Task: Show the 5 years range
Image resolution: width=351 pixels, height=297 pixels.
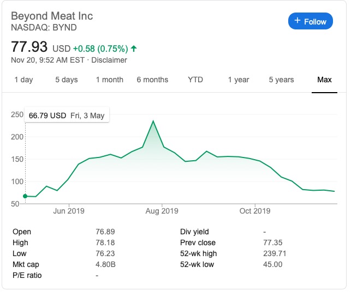Action: tap(282, 80)
